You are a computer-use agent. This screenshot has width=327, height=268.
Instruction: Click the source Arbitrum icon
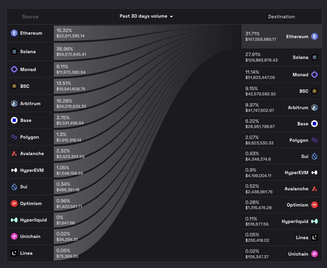click(14, 103)
